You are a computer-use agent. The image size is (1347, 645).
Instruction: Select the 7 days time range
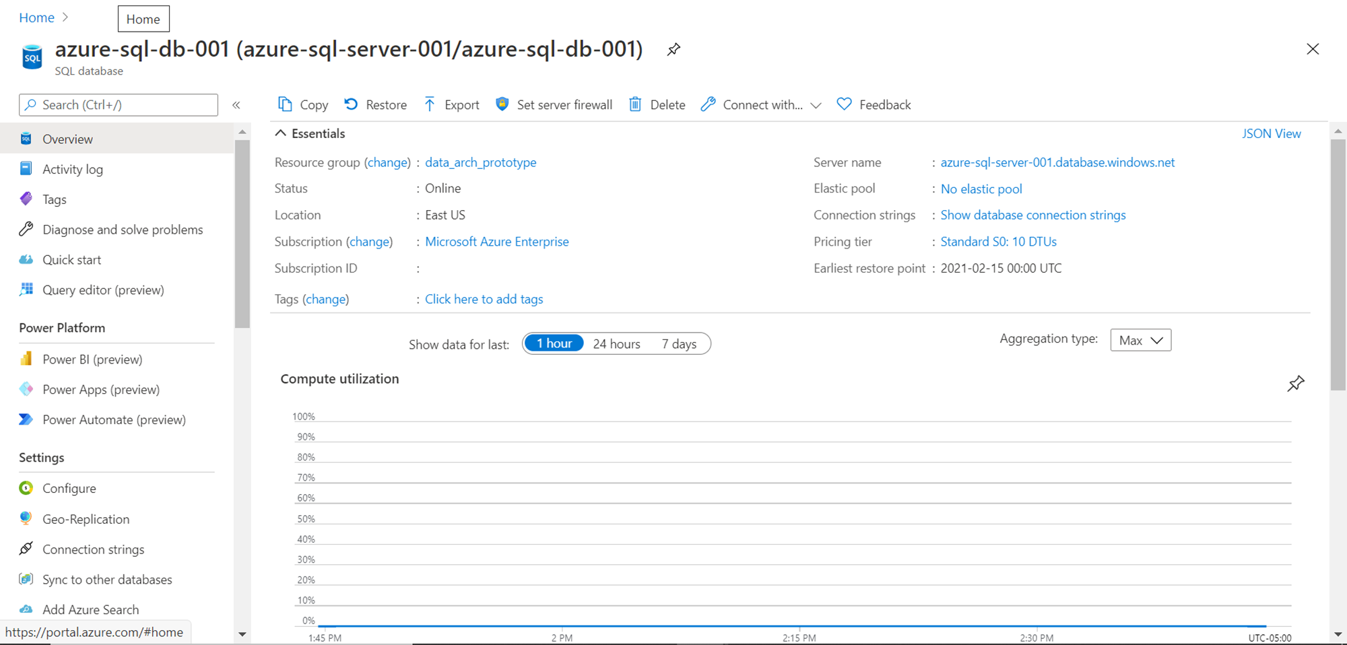tap(679, 343)
